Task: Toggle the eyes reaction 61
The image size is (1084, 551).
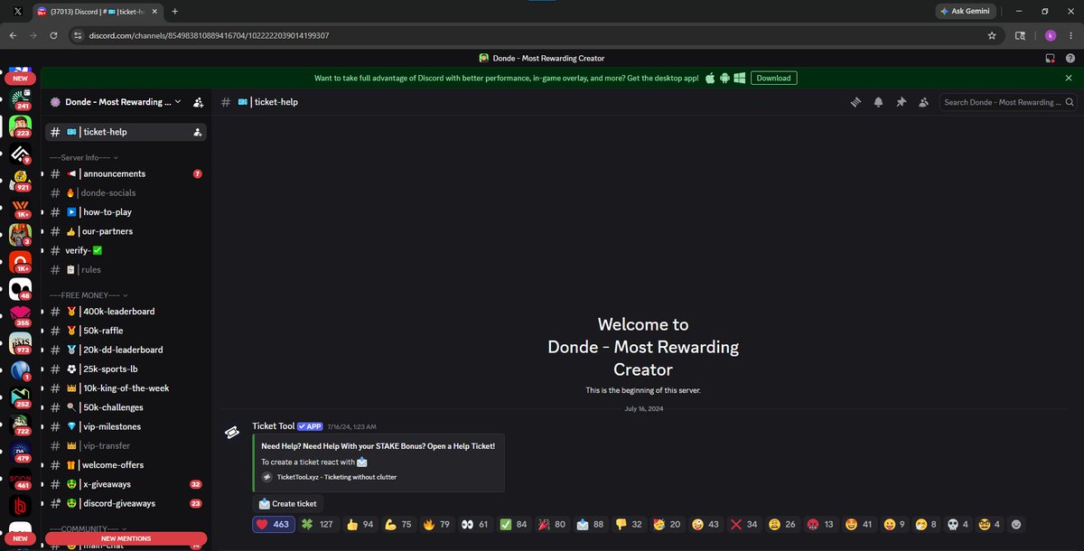Action: pyautogui.click(x=475, y=524)
